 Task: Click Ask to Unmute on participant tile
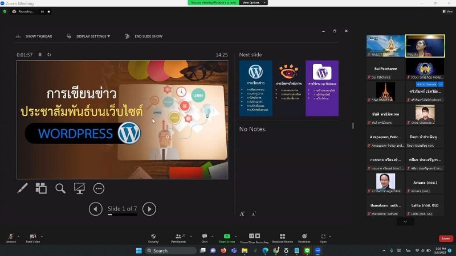(426, 84)
